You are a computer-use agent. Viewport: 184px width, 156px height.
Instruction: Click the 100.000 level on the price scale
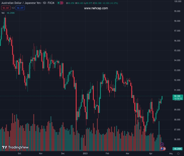(x=177, y=1)
